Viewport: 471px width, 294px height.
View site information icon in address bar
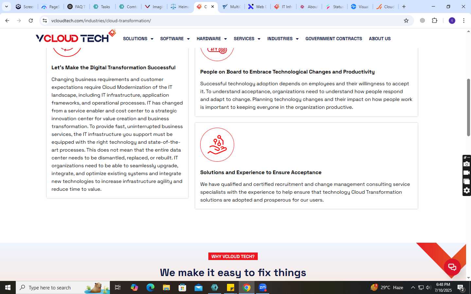(45, 21)
